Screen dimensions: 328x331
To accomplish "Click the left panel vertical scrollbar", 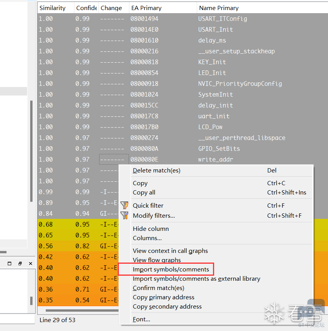I will tap(31, 151).
